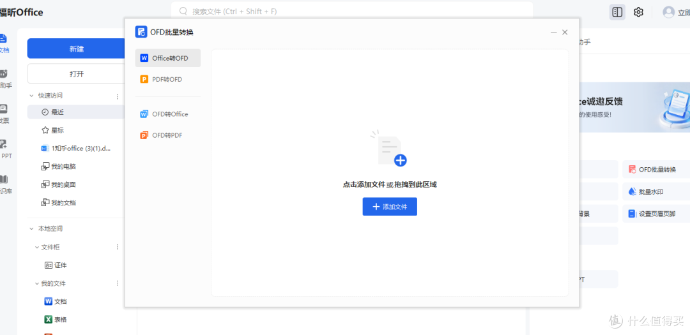
Task: Click the 诚邀反馈 feedback banner
Action: click(634, 107)
